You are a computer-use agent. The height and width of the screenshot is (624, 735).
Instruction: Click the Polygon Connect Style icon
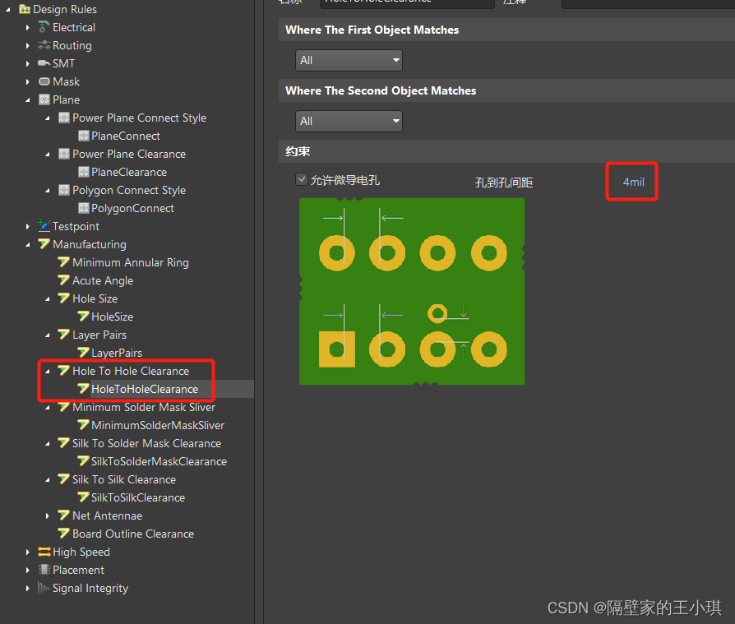click(64, 190)
